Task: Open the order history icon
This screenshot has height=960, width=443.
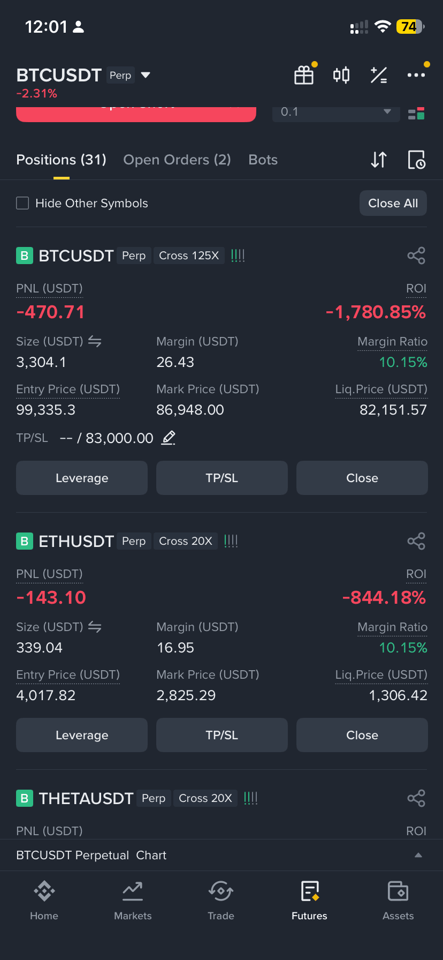Action: tap(417, 160)
